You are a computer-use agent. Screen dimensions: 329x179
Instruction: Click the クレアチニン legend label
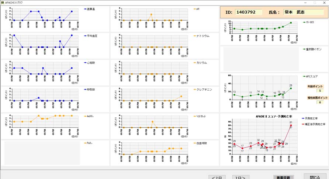point(204,89)
